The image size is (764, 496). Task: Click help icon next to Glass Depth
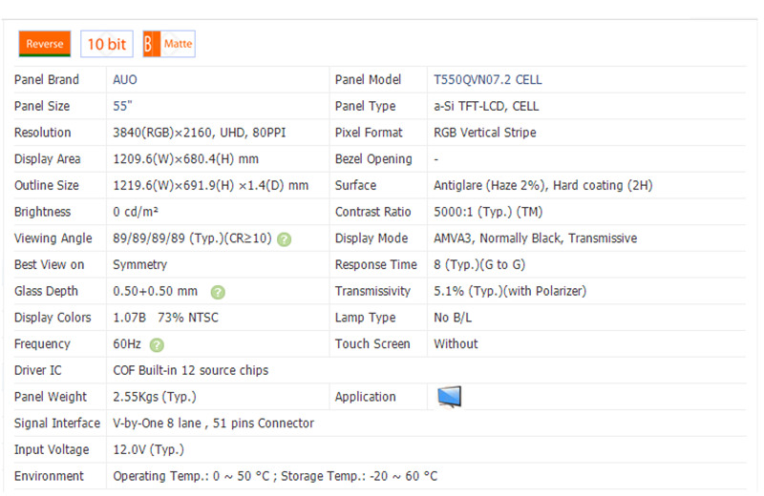coord(218,292)
